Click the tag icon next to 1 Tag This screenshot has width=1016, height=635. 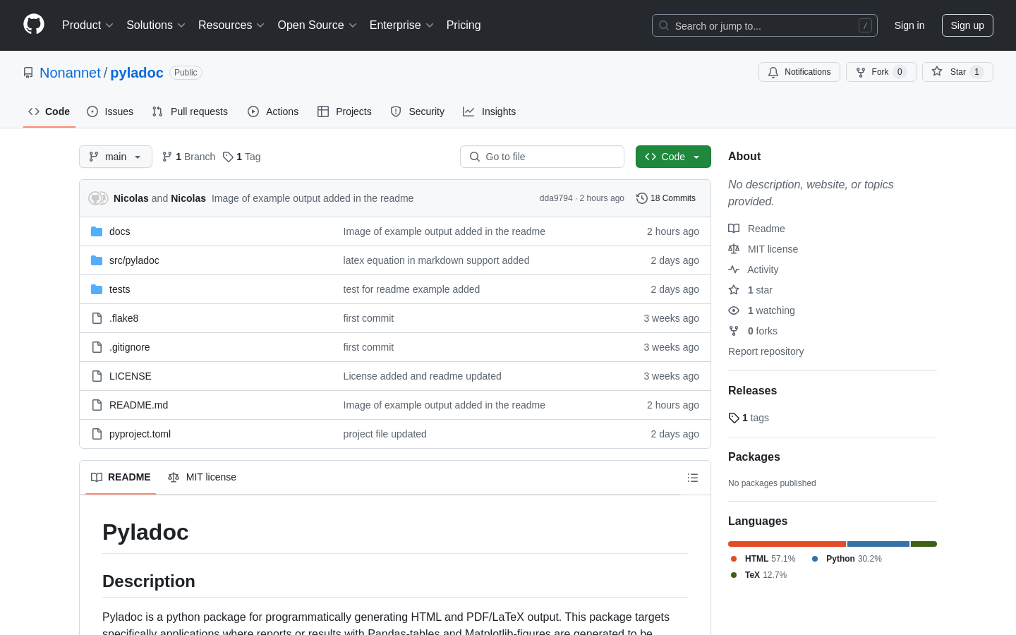point(228,157)
